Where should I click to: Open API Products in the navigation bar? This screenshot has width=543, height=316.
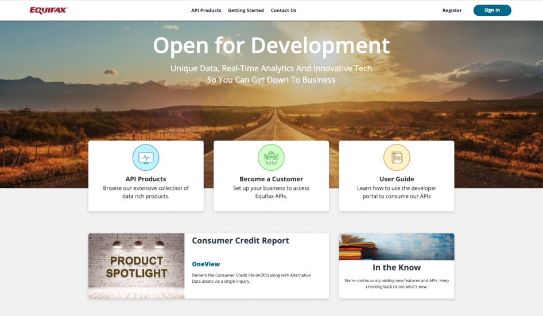[x=206, y=10]
